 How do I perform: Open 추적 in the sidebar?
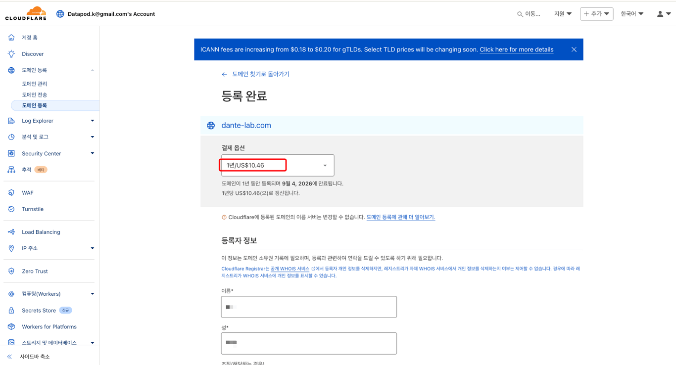(x=27, y=170)
